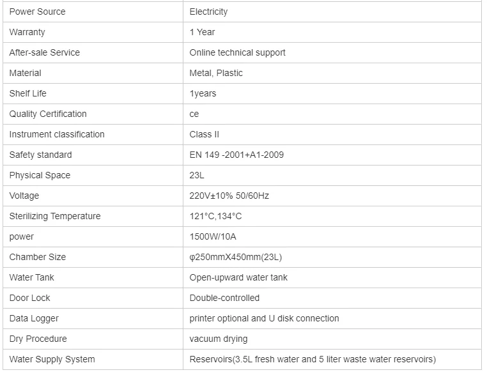Click the Warranty row label
The width and height of the screenshot is (487, 377).
point(27,32)
